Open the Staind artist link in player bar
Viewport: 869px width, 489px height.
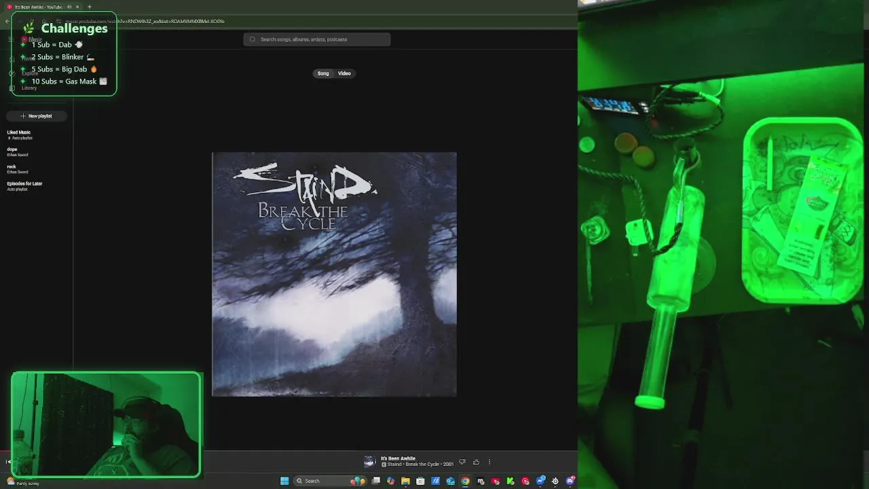pyautogui.click(x=394, y=465)
